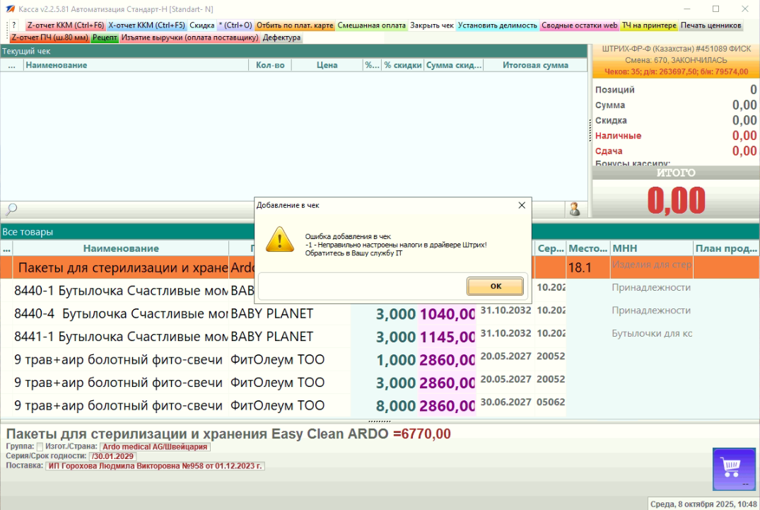This screenshot has height=510, width=760.
Task: Click the OK button in error dialog
Action: [x=495, y=286]
